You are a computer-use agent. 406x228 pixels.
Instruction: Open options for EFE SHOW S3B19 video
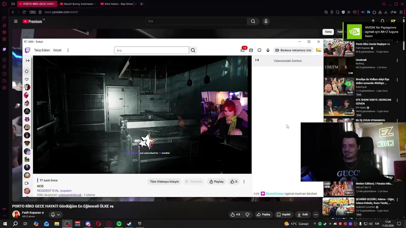pos(397,100)
